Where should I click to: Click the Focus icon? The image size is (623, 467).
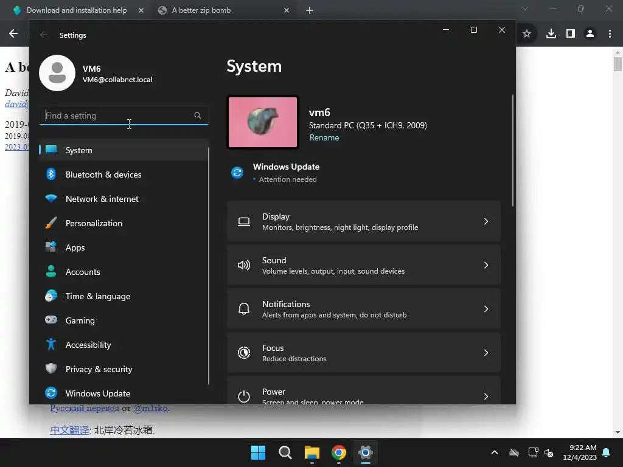tap(244, 353)
